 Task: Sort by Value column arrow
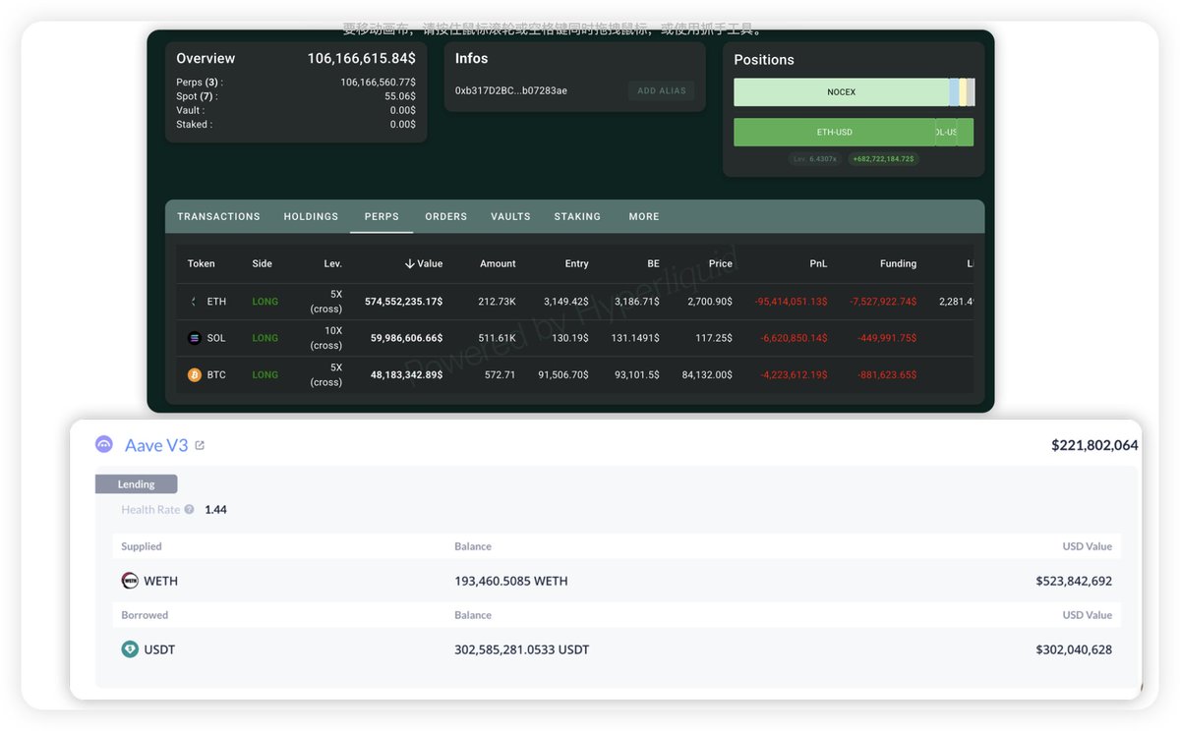409,263
